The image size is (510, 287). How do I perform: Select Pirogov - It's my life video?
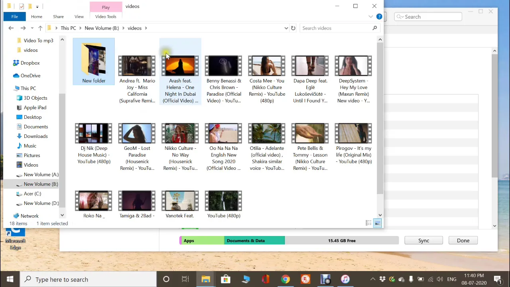pyautogui.click(x=353, y=143)
